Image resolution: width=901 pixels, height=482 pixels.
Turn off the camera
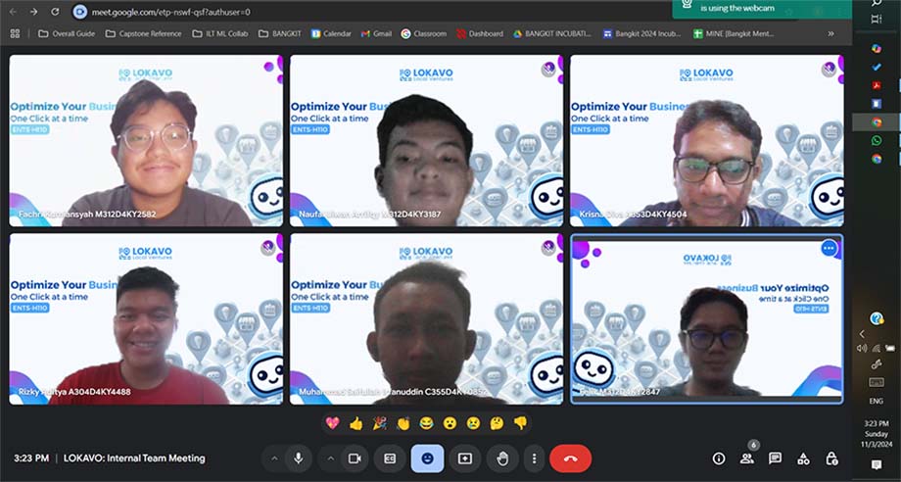tap(355, 458)
